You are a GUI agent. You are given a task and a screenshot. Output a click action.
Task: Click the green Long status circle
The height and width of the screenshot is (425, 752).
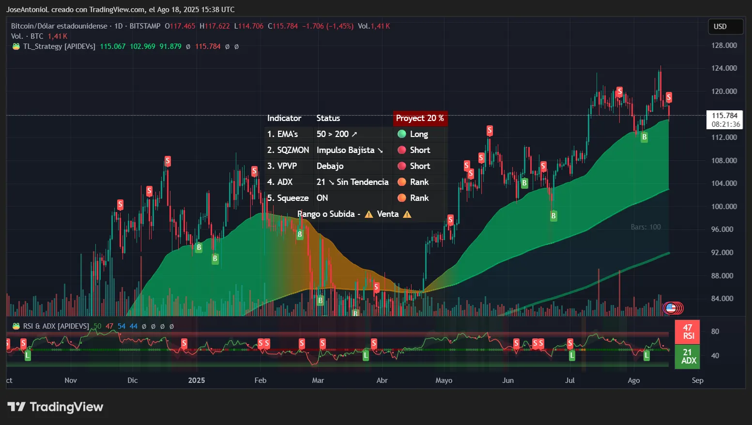pos(401,134)
